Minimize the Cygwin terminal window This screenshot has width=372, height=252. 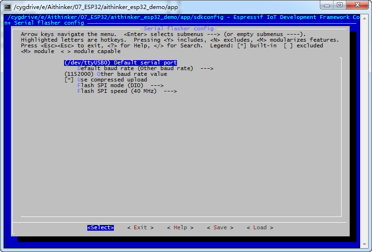327,5
